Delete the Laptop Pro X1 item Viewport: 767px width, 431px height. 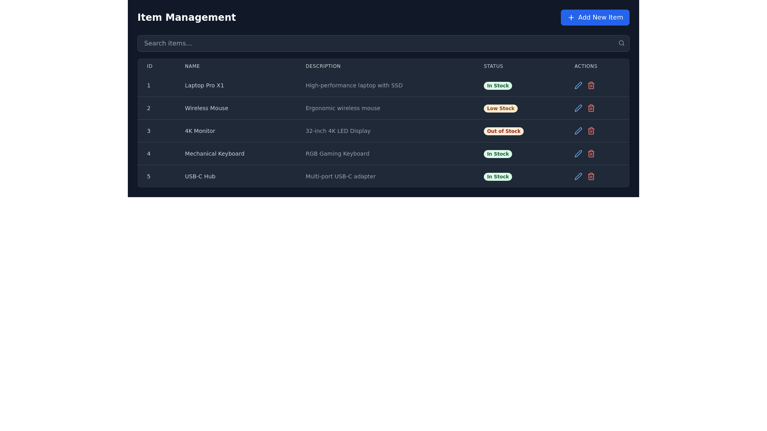coord(591,85)
